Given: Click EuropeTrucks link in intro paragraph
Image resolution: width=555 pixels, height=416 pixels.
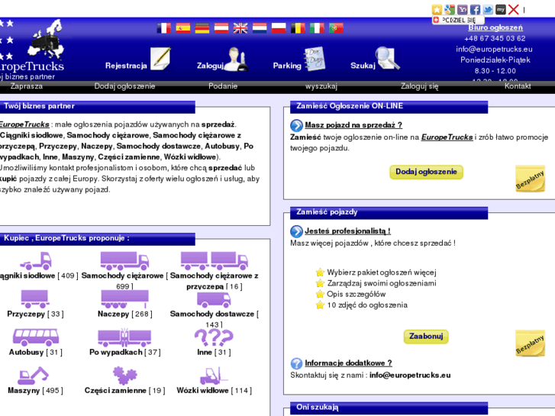Looking at the screenshot, I should pos(24,124).
